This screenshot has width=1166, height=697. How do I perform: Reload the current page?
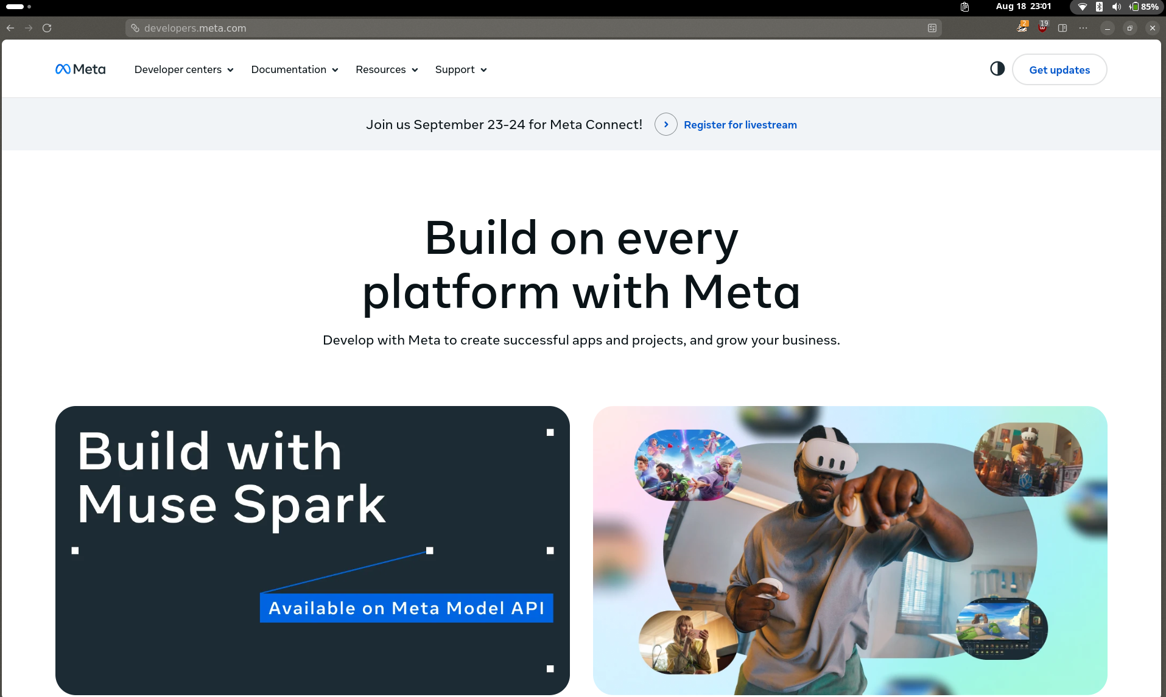point(47,28)
